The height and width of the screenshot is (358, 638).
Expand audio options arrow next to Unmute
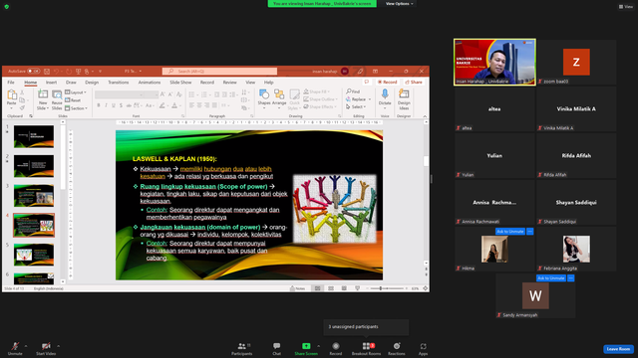[26, 346]
